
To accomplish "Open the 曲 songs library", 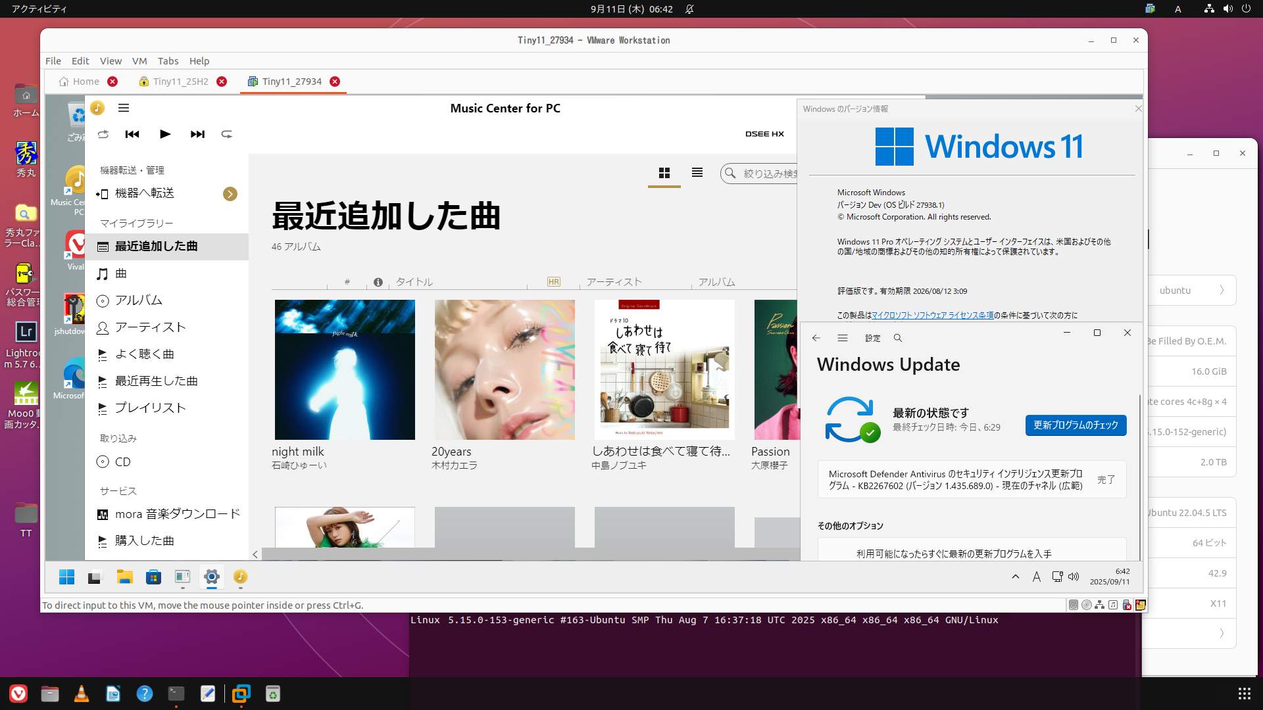I will (166, 273).
